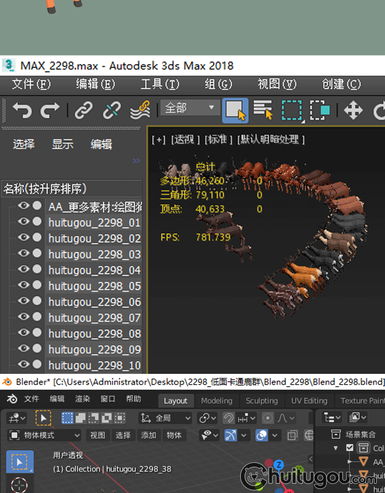Click the [透视] viewport label
The image size is (385, 493).
pyautogui.click(x=185, y=139)
